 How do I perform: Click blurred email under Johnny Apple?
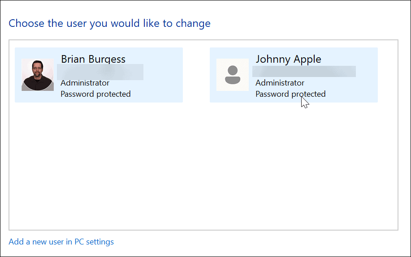point(304,71)
